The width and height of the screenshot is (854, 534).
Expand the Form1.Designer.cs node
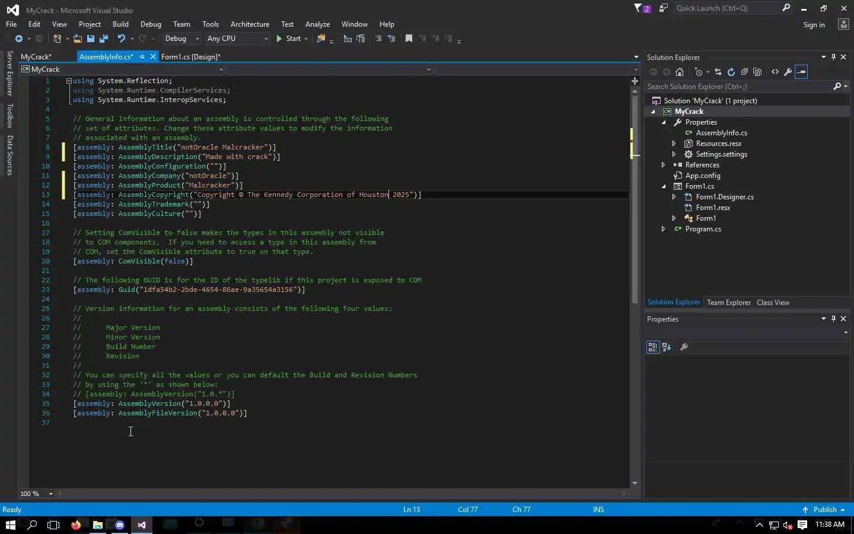click(674, 197)
